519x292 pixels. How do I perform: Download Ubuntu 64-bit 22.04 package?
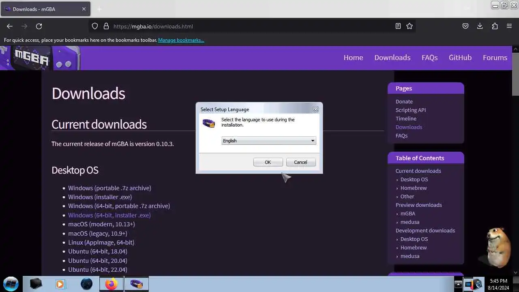coord(97,269)
